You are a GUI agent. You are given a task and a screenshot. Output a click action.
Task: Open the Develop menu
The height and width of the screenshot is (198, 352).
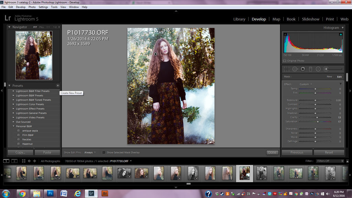[21, 7]
